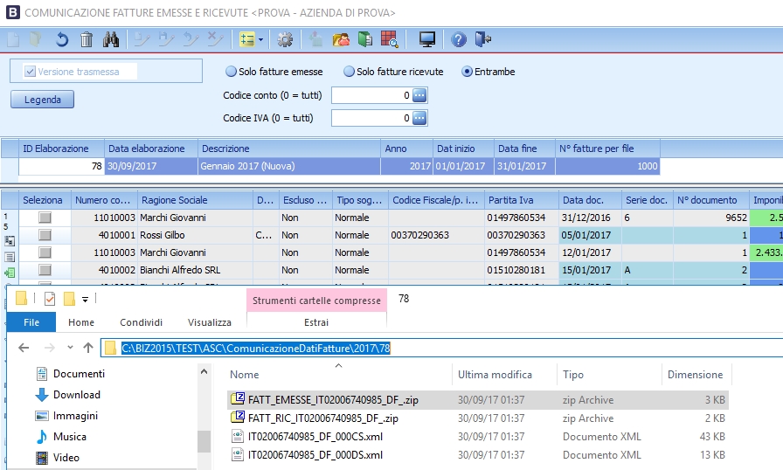Expand the green list toolbar dropdown arrow
783x470 pixels.
click(x=261, y=39)
